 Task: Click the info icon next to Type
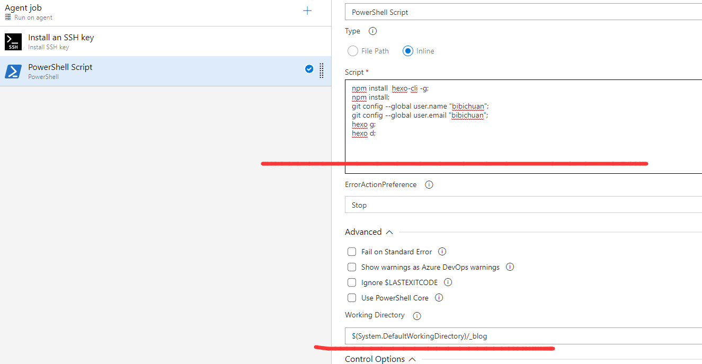(x=372, y=31)
